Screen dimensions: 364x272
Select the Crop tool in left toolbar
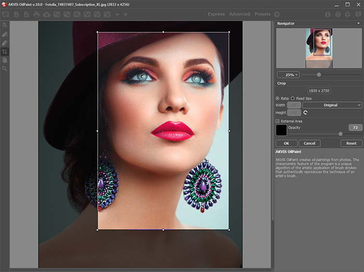tap(5, 51)
